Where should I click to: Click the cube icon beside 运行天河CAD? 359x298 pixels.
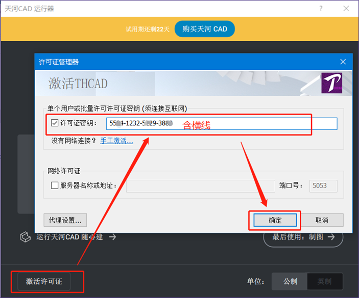25,237
